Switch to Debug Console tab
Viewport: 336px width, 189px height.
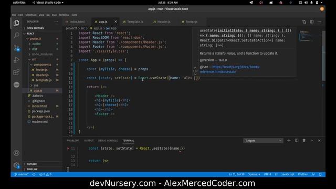click(108, 141)
